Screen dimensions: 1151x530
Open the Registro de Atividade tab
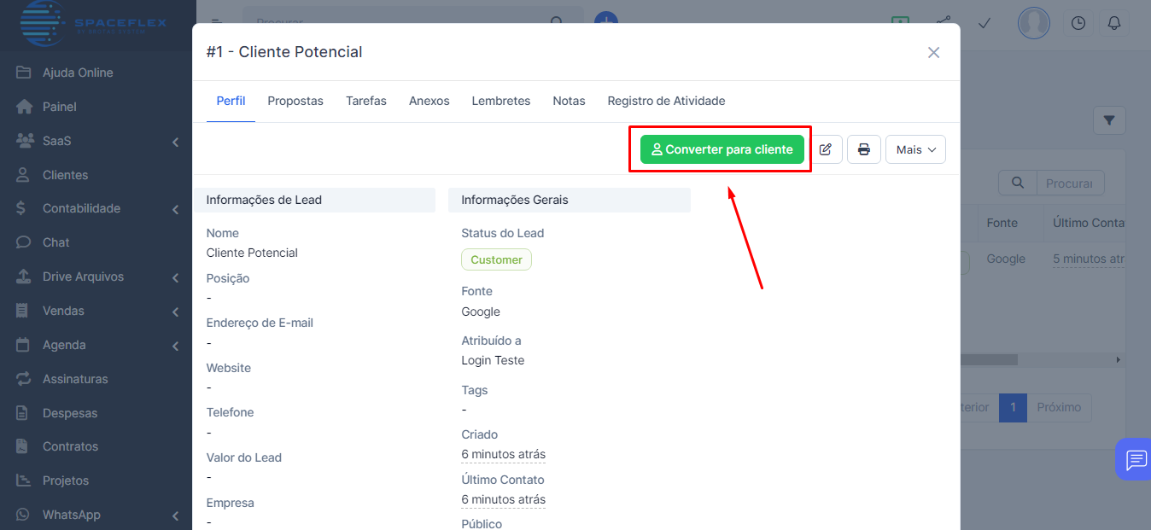666,101
